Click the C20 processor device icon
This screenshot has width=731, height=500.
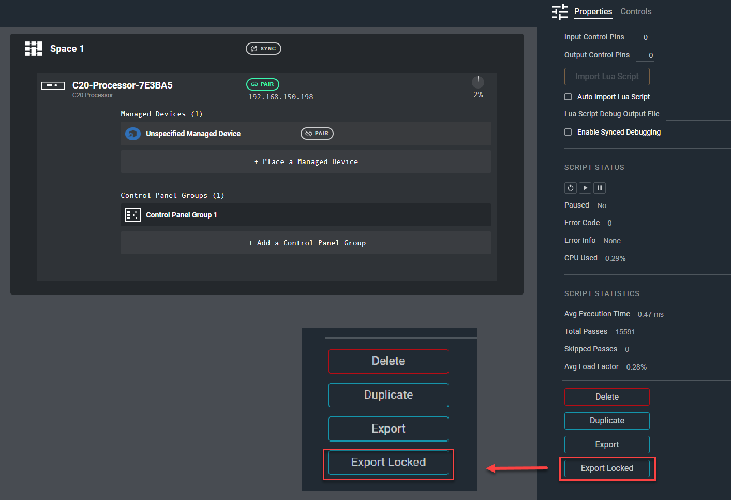pos(53,85)
